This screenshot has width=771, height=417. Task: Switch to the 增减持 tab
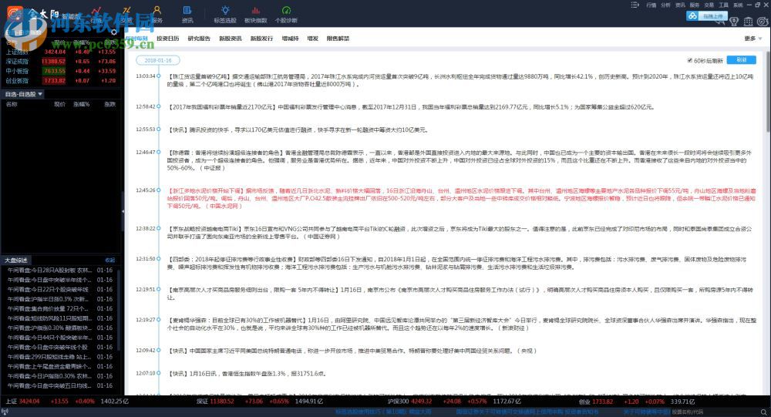290,39
